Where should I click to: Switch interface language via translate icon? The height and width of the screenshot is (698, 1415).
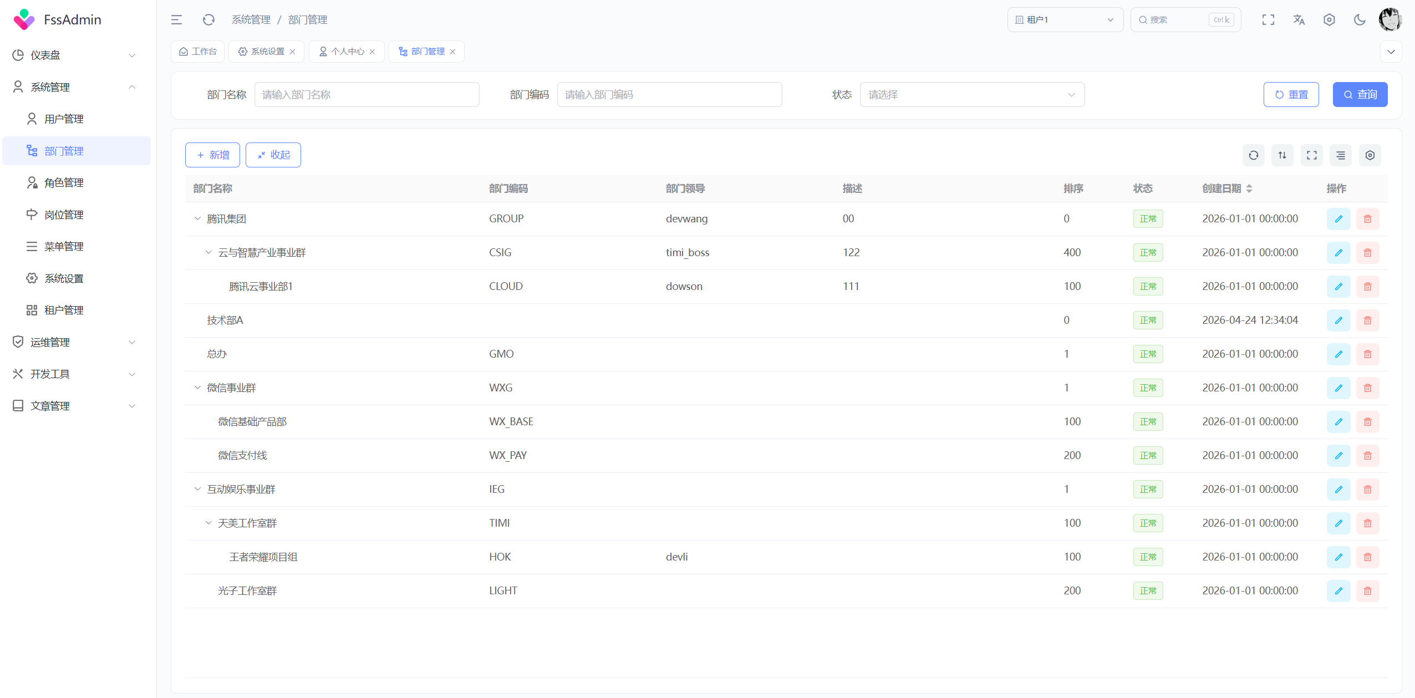pos(1299,20)
